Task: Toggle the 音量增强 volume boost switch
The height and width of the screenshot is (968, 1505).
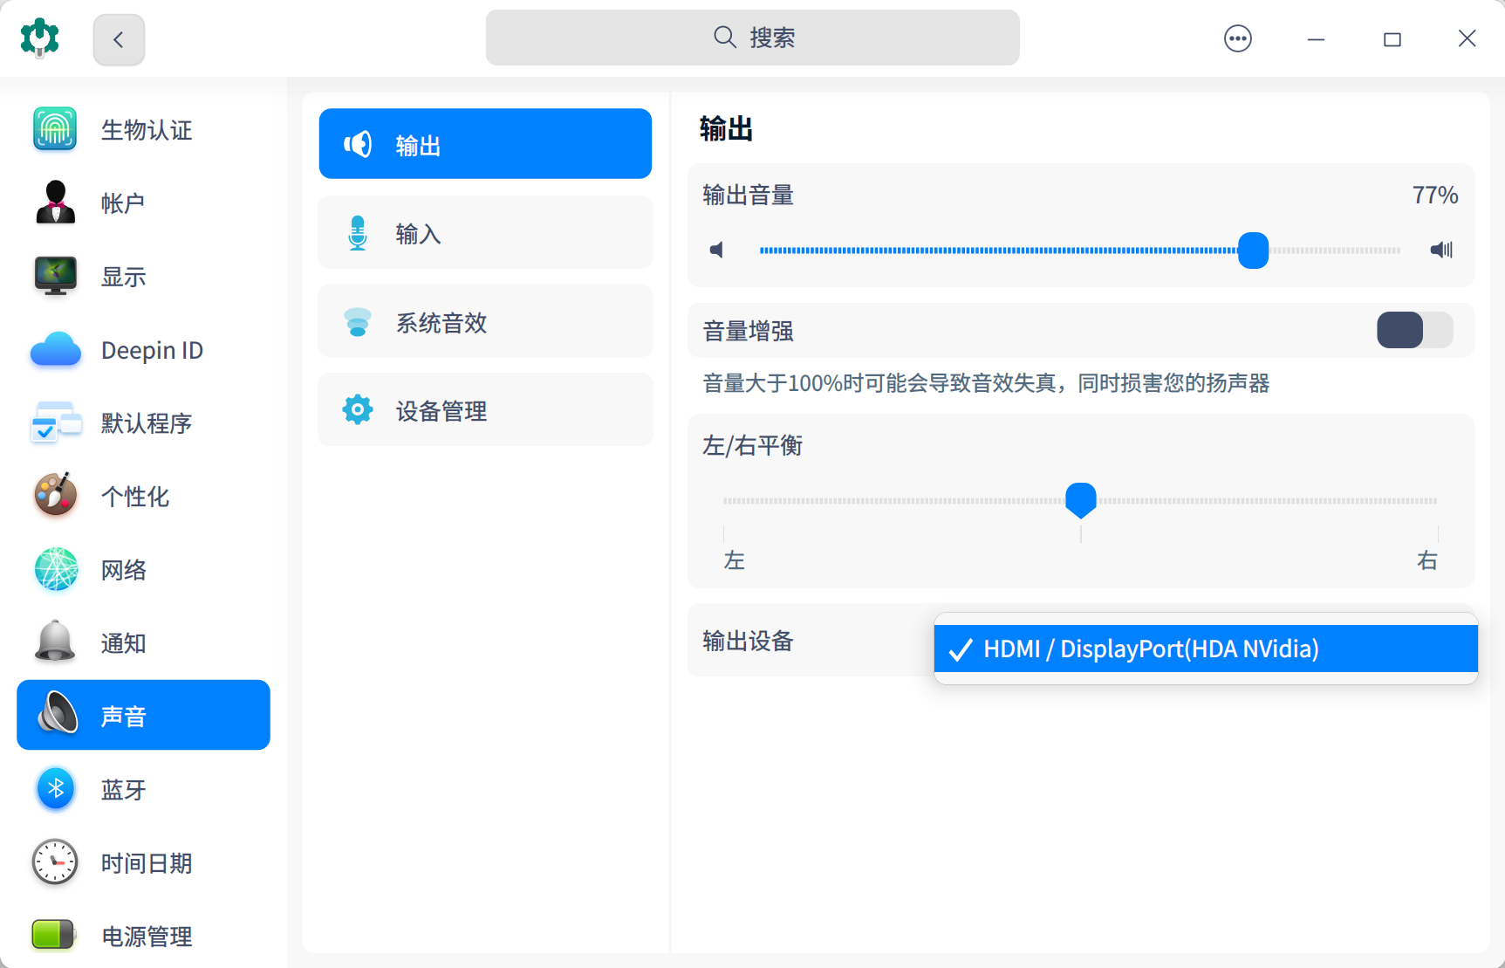Action: click(1414, 331)
